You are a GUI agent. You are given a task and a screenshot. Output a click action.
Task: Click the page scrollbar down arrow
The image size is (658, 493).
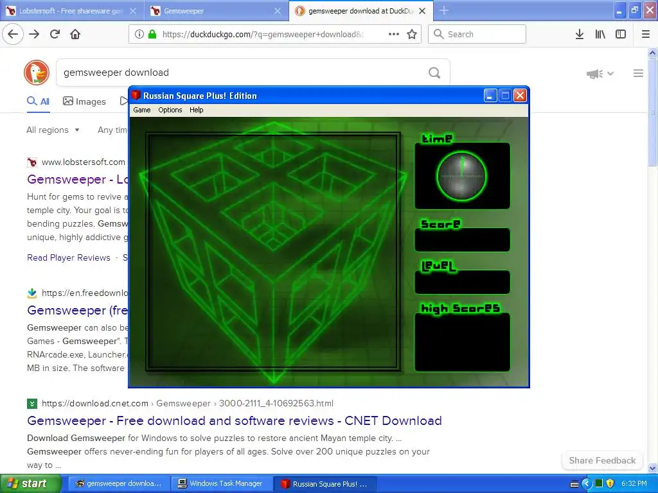tap(652, 468)
